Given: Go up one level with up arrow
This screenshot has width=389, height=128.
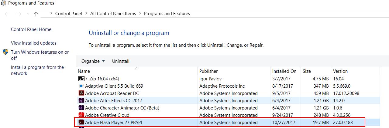Looking at the screenshot, I should point(36,14).
